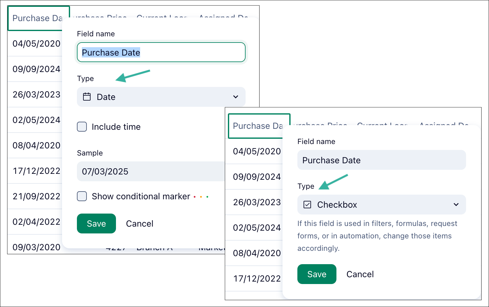Enable the Include time checkbox
489x307 pixels.
[82, 127]
